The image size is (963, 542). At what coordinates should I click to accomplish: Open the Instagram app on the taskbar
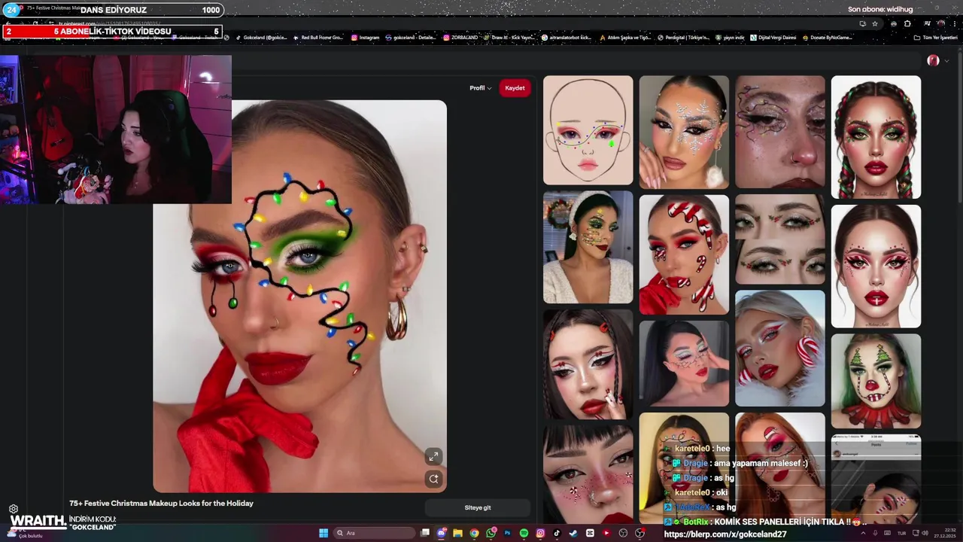tap(540, 533)
